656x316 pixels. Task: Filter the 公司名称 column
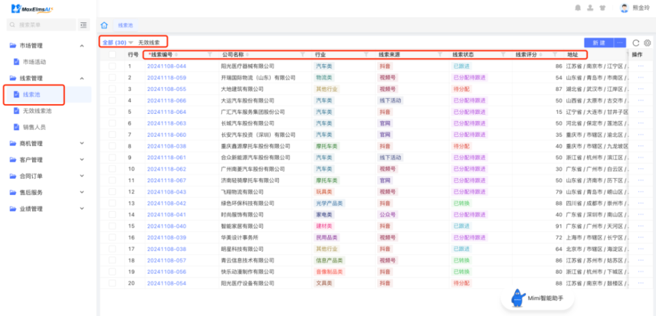(302, 55)
